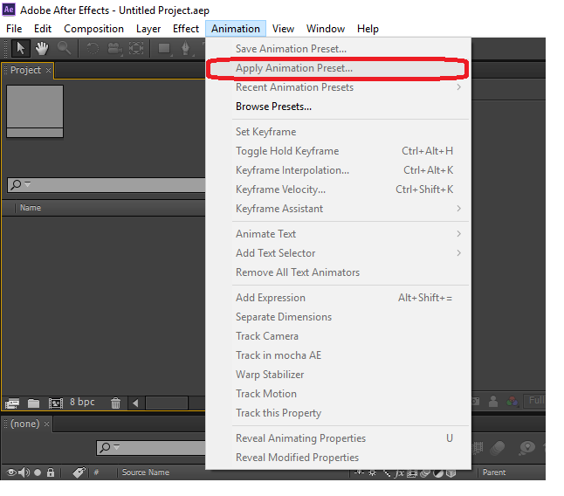Screen dimensions: 564x496
Task: Expand the Animate Text submenu
Action: [x=340, y=234]
